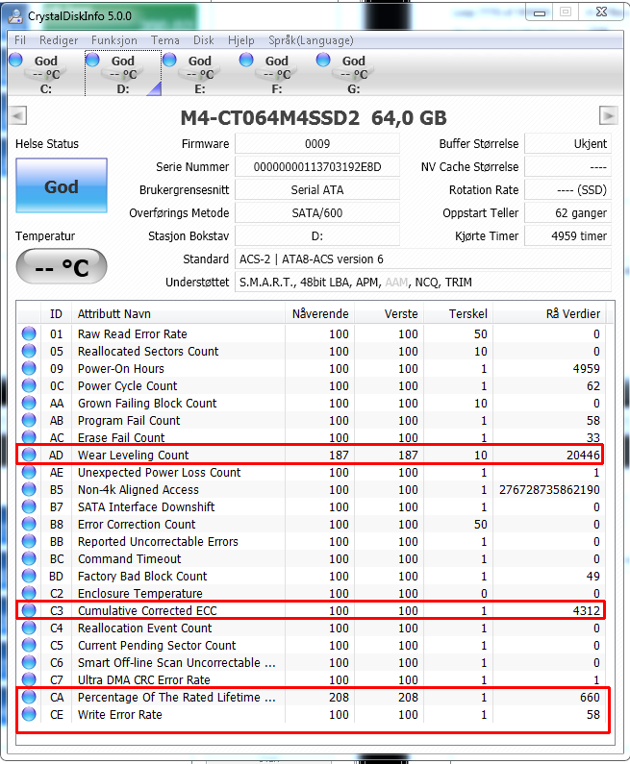
Task: Click status orb for Percentage Of Rated Lifetime
Action: [x=29, y=697]
